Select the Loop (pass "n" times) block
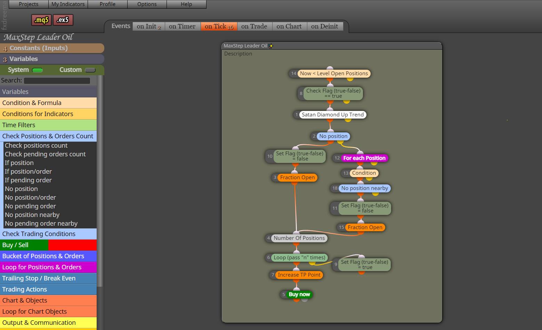This screenshot has width=542, height=330. 299,258
